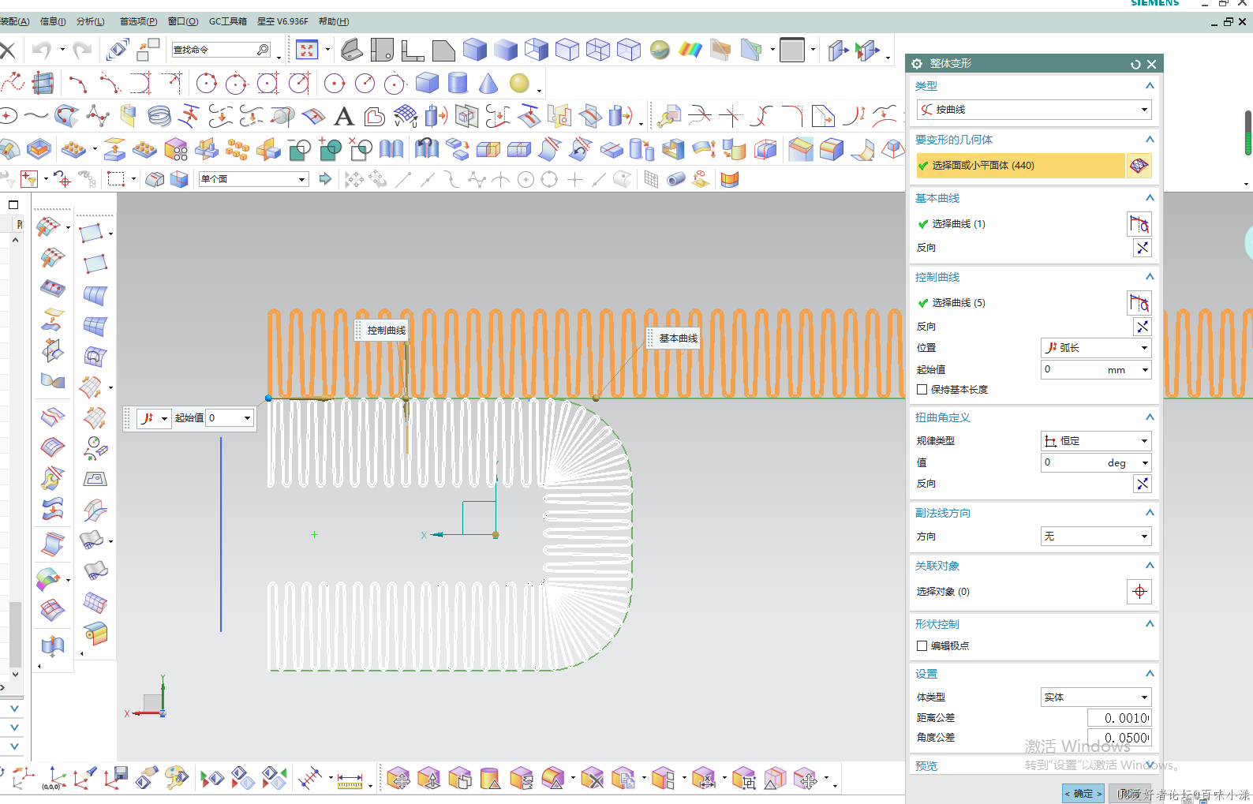The image size is (1253, 804).
Task: Click the 距离公差 input field
Action: pos(1119,718)
